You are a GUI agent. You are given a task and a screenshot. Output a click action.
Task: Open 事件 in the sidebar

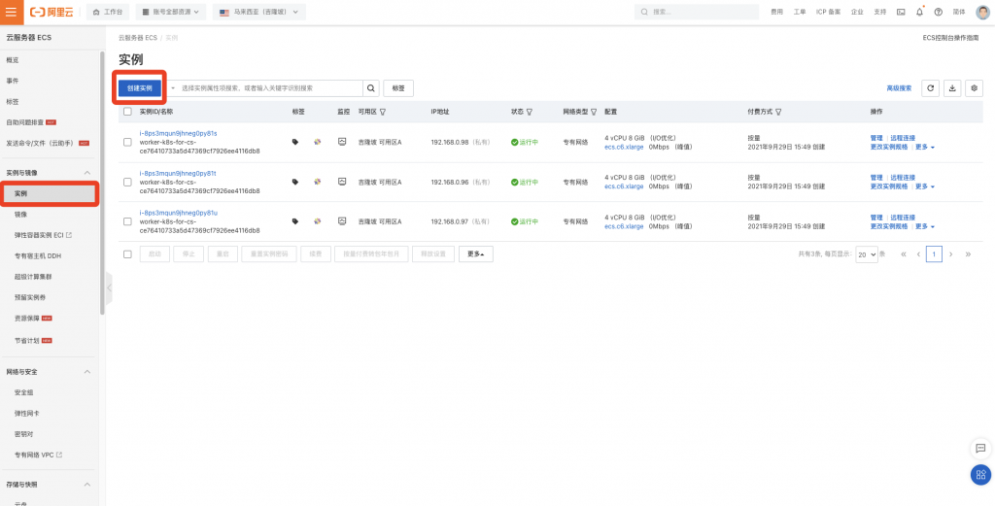(x=13, y=81)
